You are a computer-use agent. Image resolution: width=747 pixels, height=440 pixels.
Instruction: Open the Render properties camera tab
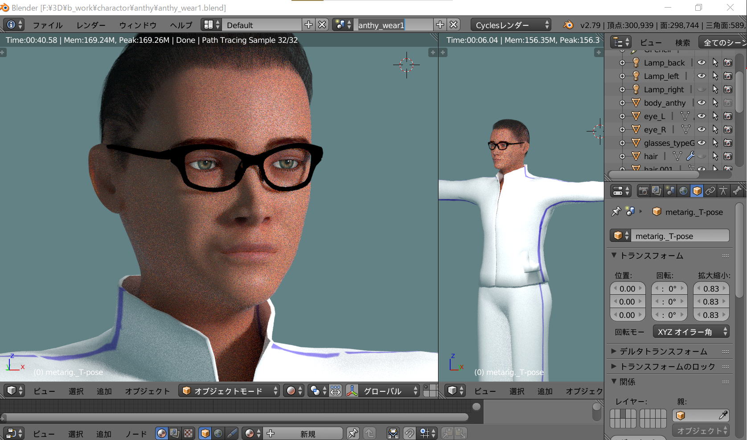[x=643, y=191]
